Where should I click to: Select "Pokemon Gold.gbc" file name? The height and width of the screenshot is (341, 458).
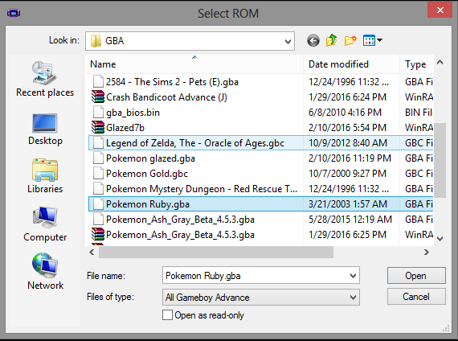point(147,174)
